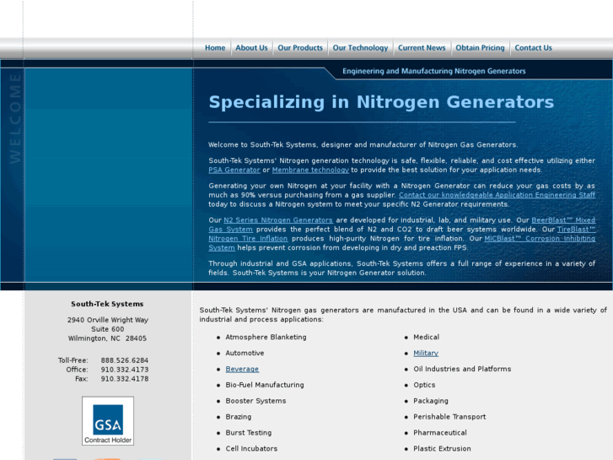
Task: Click Engineering and Manufacturing Nitrogen Generators banner text
Action: click(x=434, y=71)
